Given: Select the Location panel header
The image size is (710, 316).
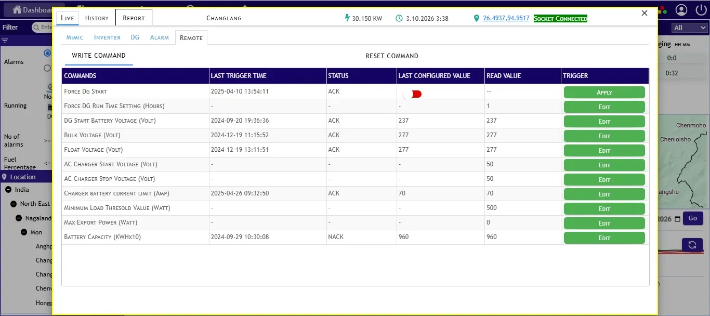Looking at the screenshot, I should click(26, 177).
